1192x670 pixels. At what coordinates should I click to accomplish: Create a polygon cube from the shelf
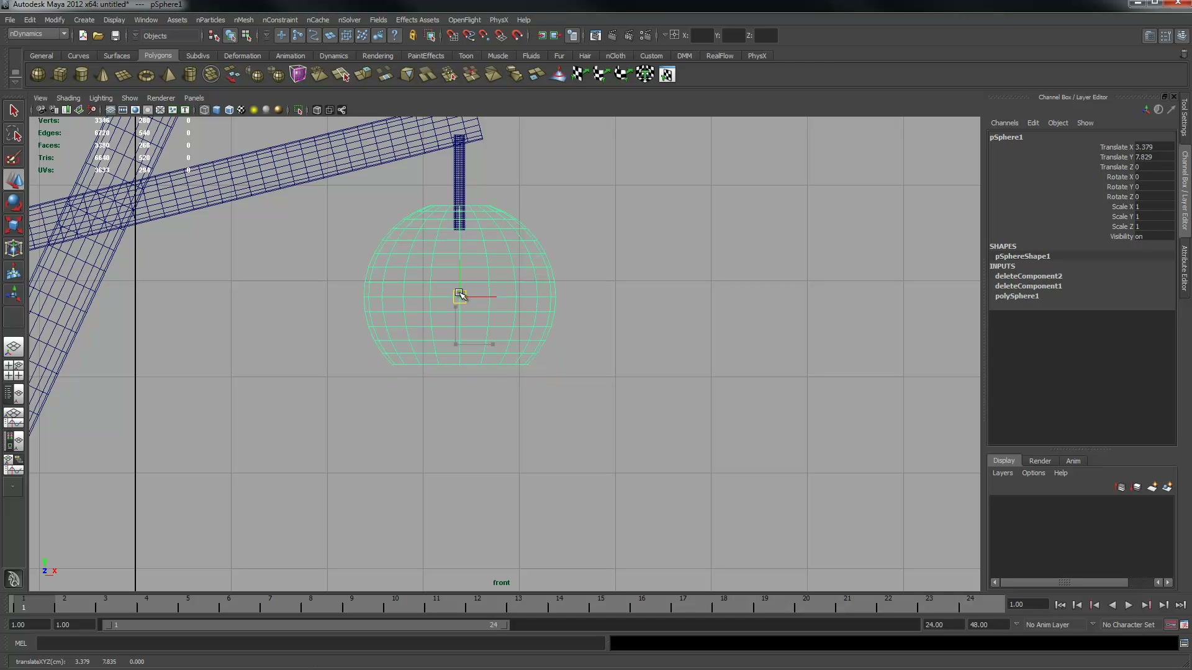click(60, 74)
